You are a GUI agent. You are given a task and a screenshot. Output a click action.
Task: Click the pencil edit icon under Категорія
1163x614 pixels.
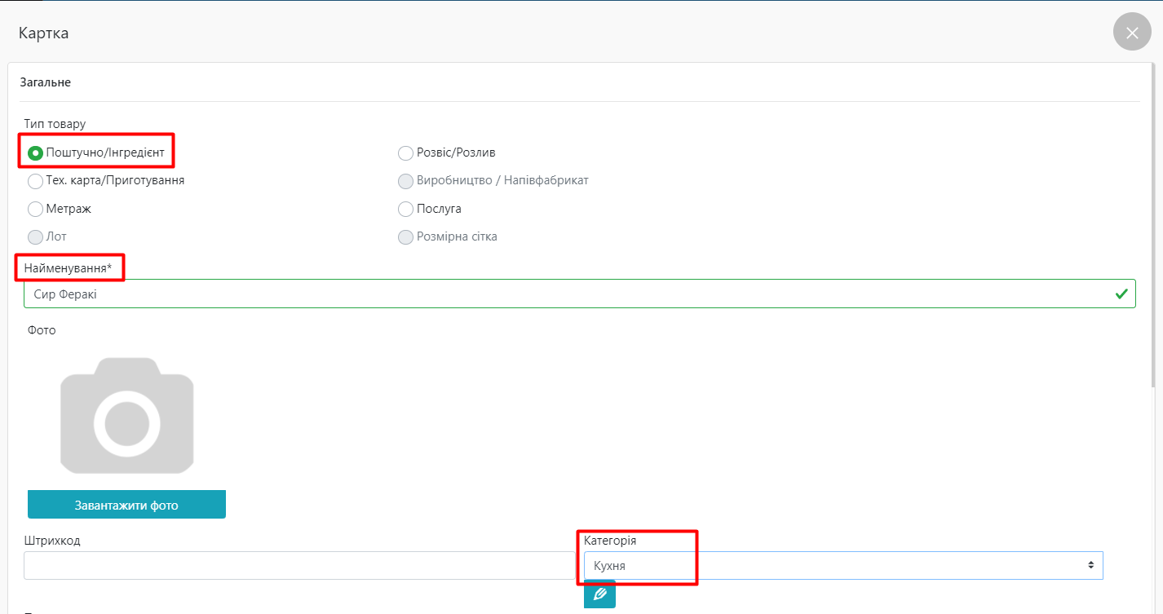click(x=599, y=594)
